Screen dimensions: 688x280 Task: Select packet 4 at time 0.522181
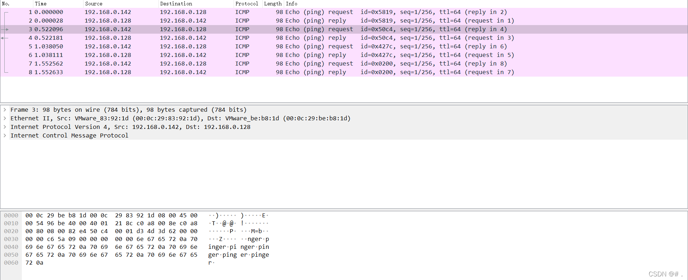pyautogui.click(x=344, y=38)
